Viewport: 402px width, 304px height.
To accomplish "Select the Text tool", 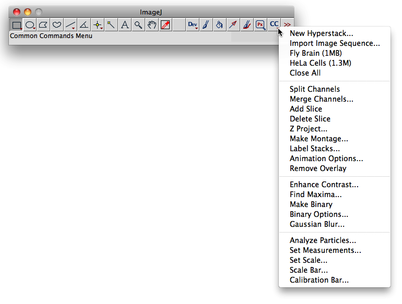I will pos(125,25).
